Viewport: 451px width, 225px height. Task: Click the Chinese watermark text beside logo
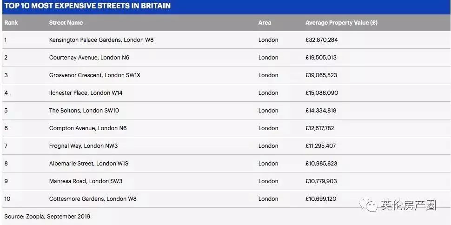click(408, 205)
